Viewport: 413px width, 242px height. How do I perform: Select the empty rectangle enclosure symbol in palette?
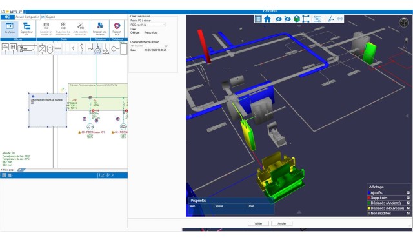[124, 49]
